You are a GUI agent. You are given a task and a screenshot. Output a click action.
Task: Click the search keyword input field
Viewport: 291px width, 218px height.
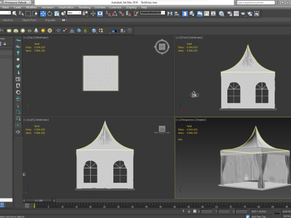pos(256,2)
